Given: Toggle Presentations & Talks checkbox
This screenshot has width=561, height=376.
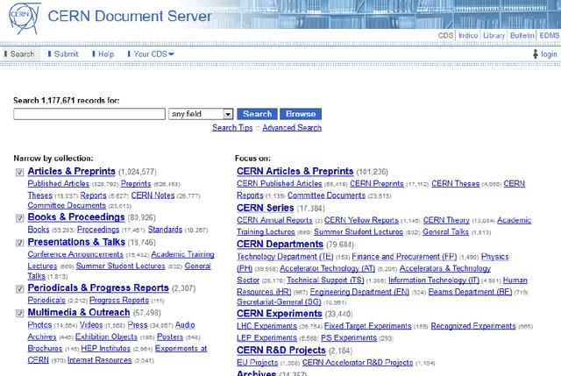Looking at the screenshot, I should (19, 243).
